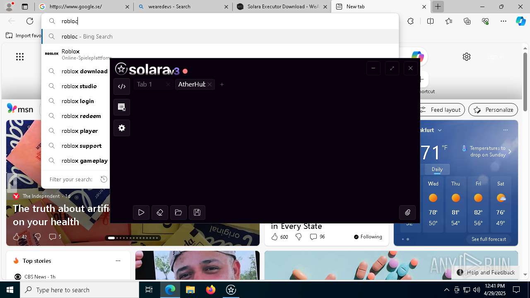Open Edge browser essentials heart icon
Image resolution: width=530 pixels, height=298 pixels.
tap(485, 21)
